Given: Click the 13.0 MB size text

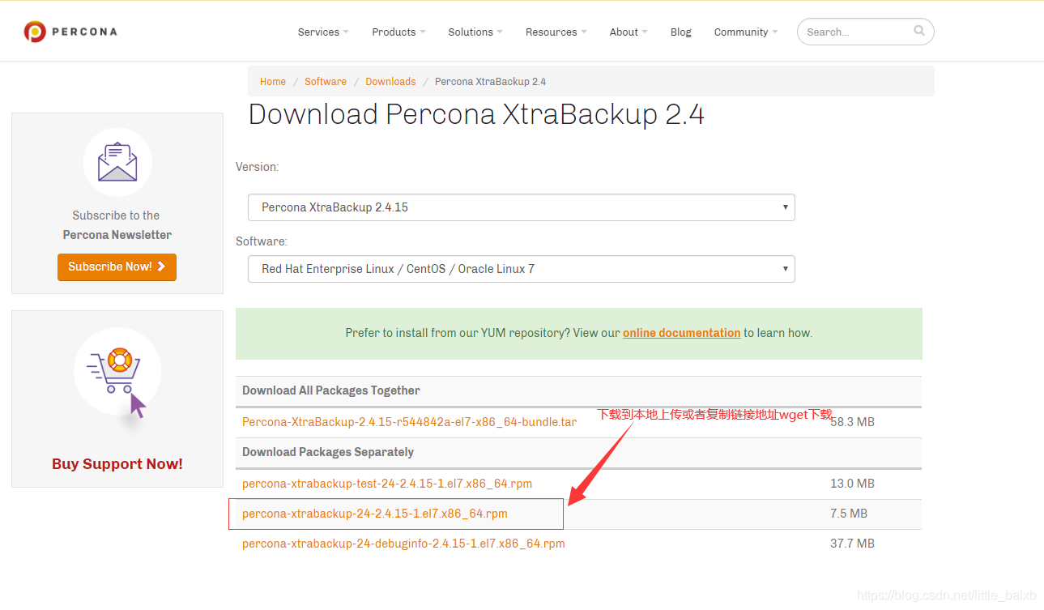Looking at the screenshot, I should click(x=852, y=484).
